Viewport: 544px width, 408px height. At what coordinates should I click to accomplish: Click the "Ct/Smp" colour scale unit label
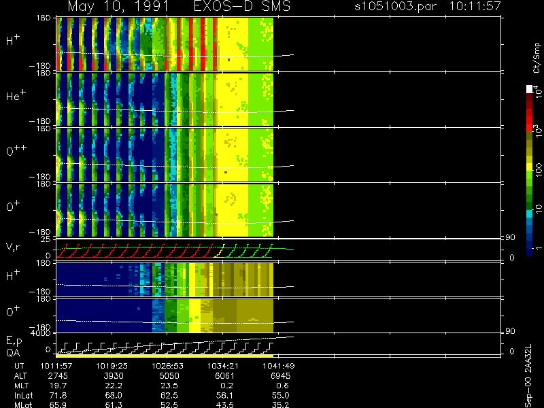coord(537,58)
